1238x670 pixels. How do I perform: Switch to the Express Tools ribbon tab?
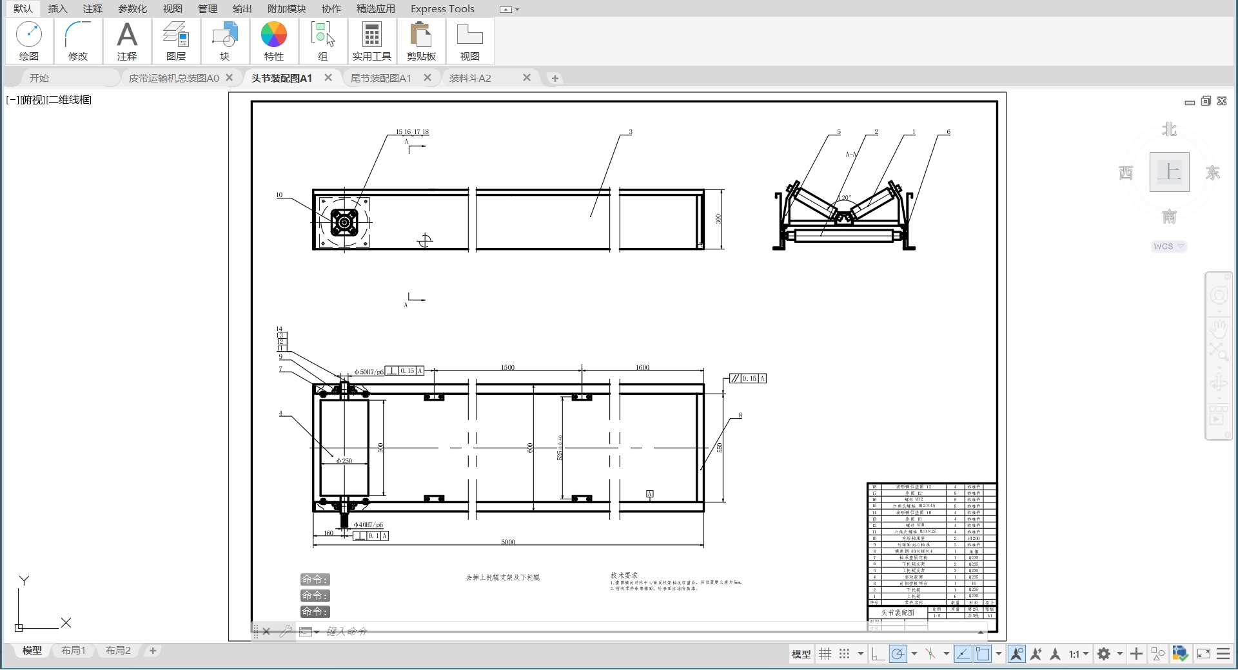[442, 8]
